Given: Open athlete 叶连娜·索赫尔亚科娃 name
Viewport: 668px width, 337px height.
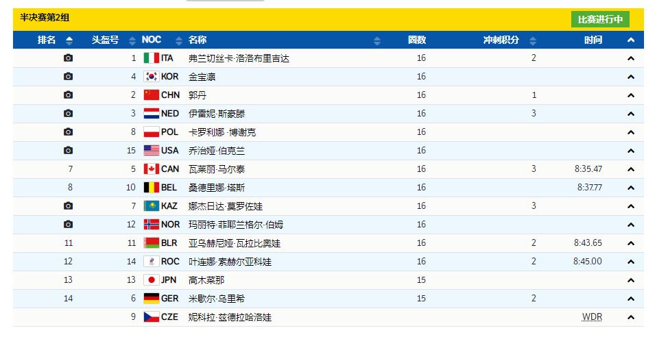Looking at the screenshot, I should coord(230,262).
